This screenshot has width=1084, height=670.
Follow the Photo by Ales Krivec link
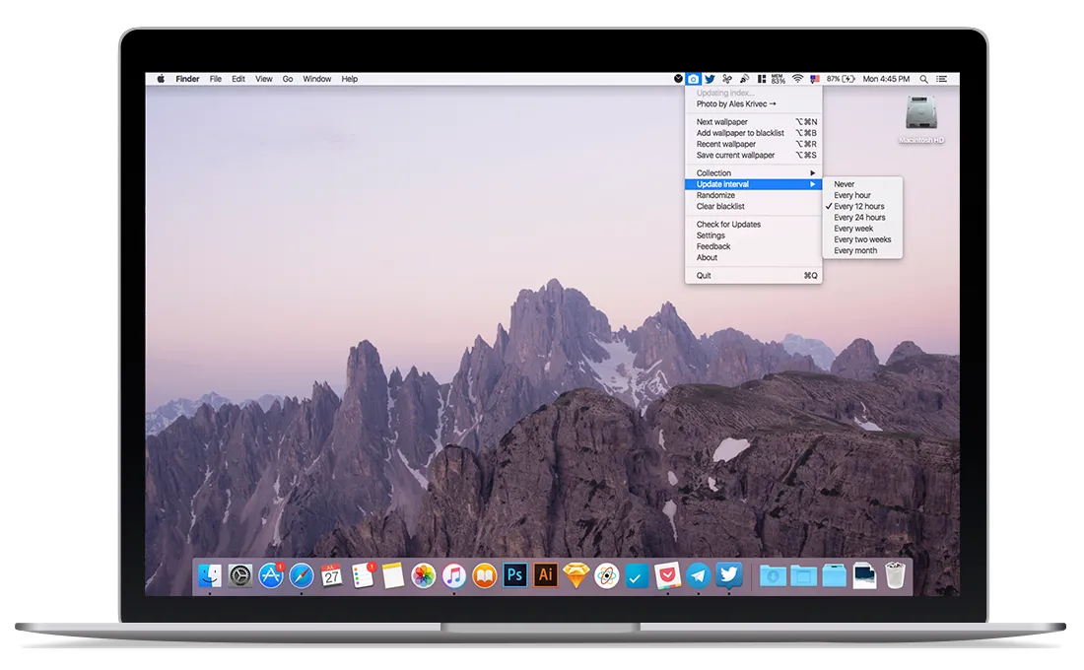(x=736, y=103)
